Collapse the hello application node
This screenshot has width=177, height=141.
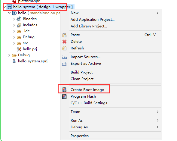tap(9, 13)
